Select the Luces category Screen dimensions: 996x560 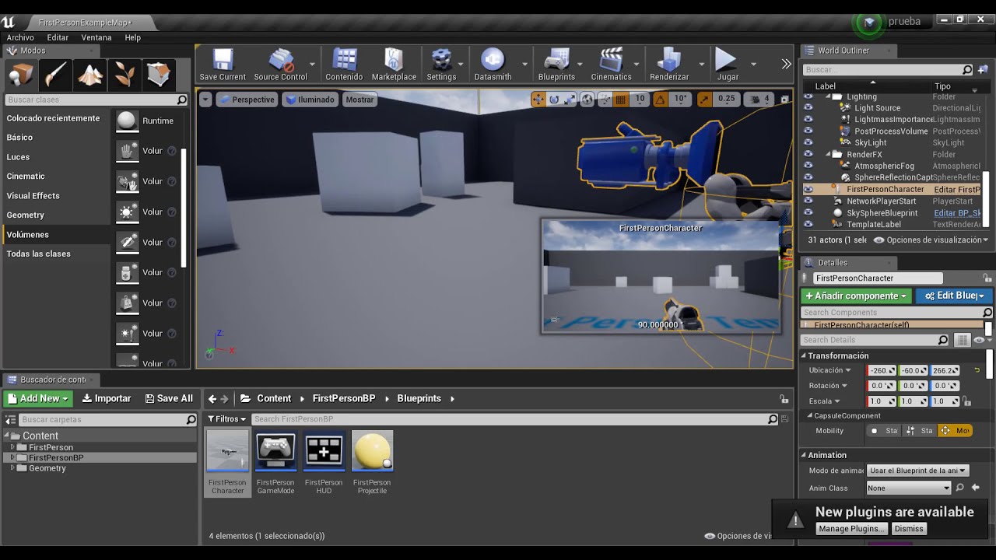tap(56, 157)
